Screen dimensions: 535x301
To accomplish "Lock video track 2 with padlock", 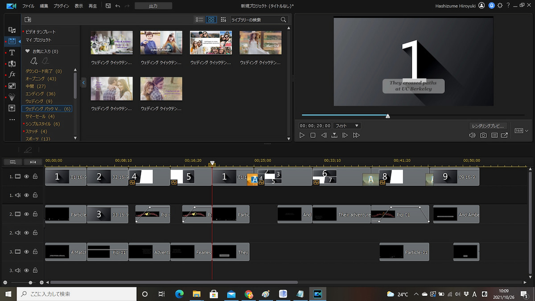I will tap(35, 214).
